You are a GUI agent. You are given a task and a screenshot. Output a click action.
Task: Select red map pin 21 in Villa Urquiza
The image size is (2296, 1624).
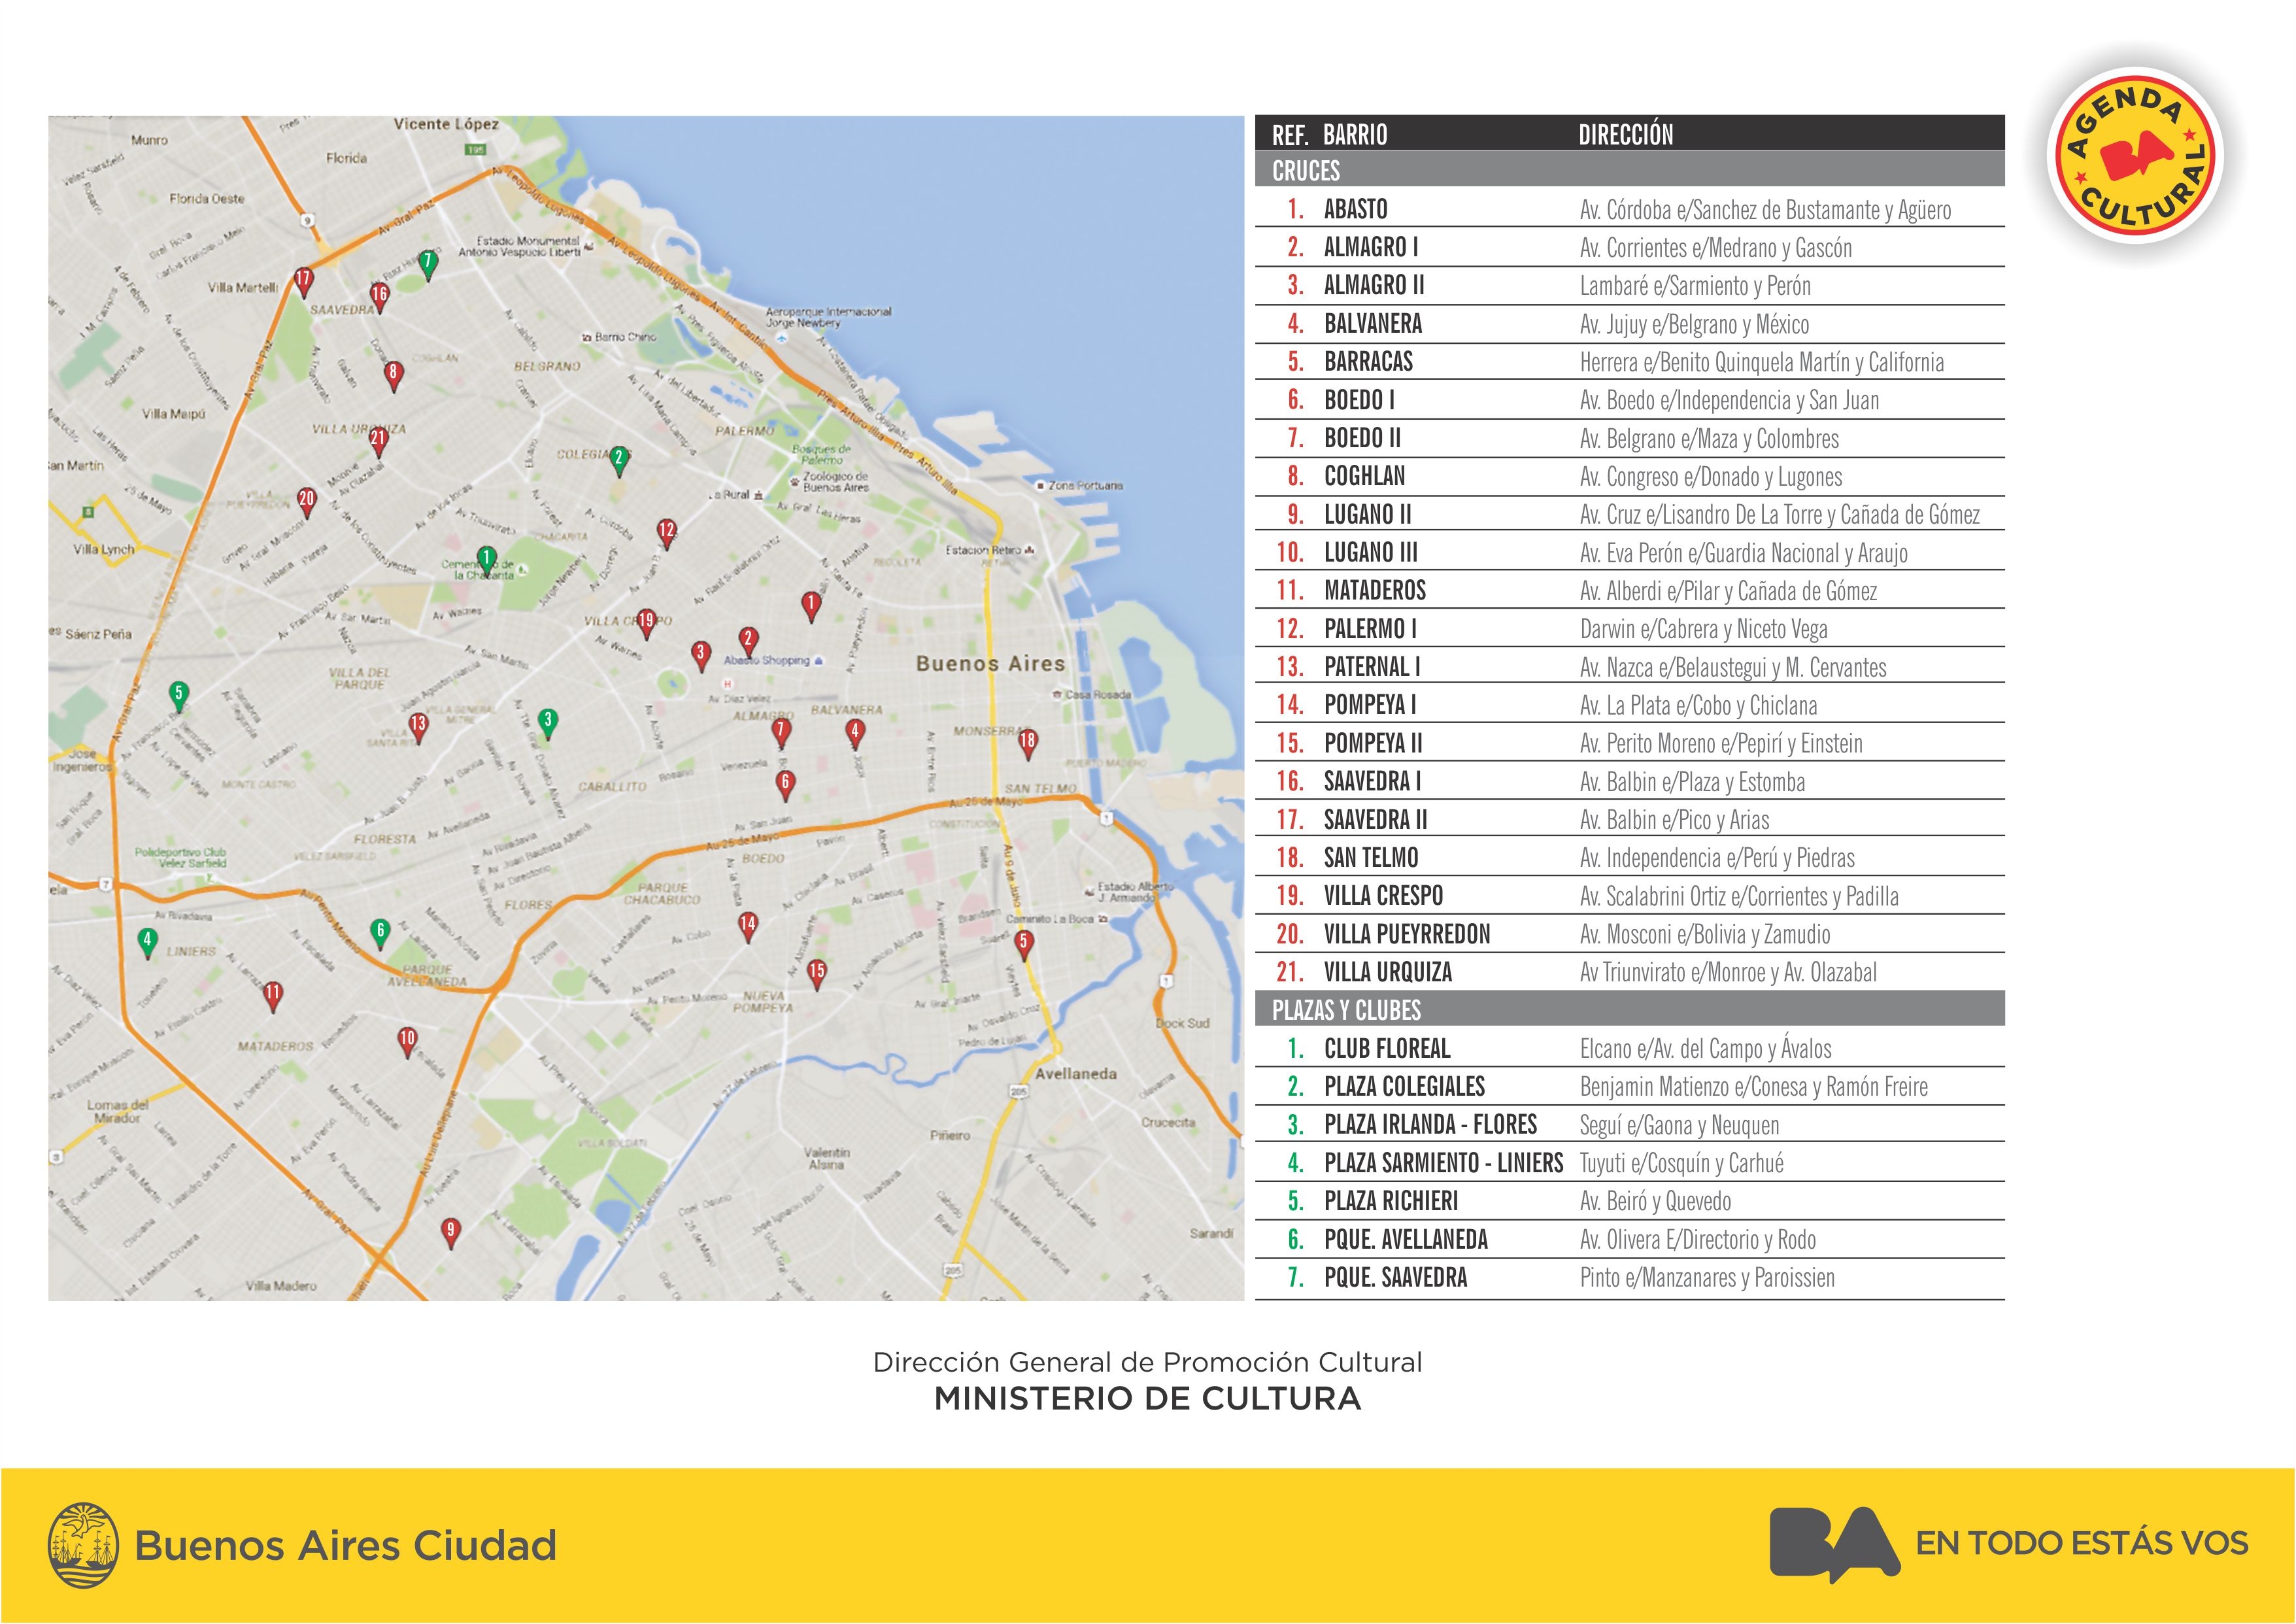378,441
